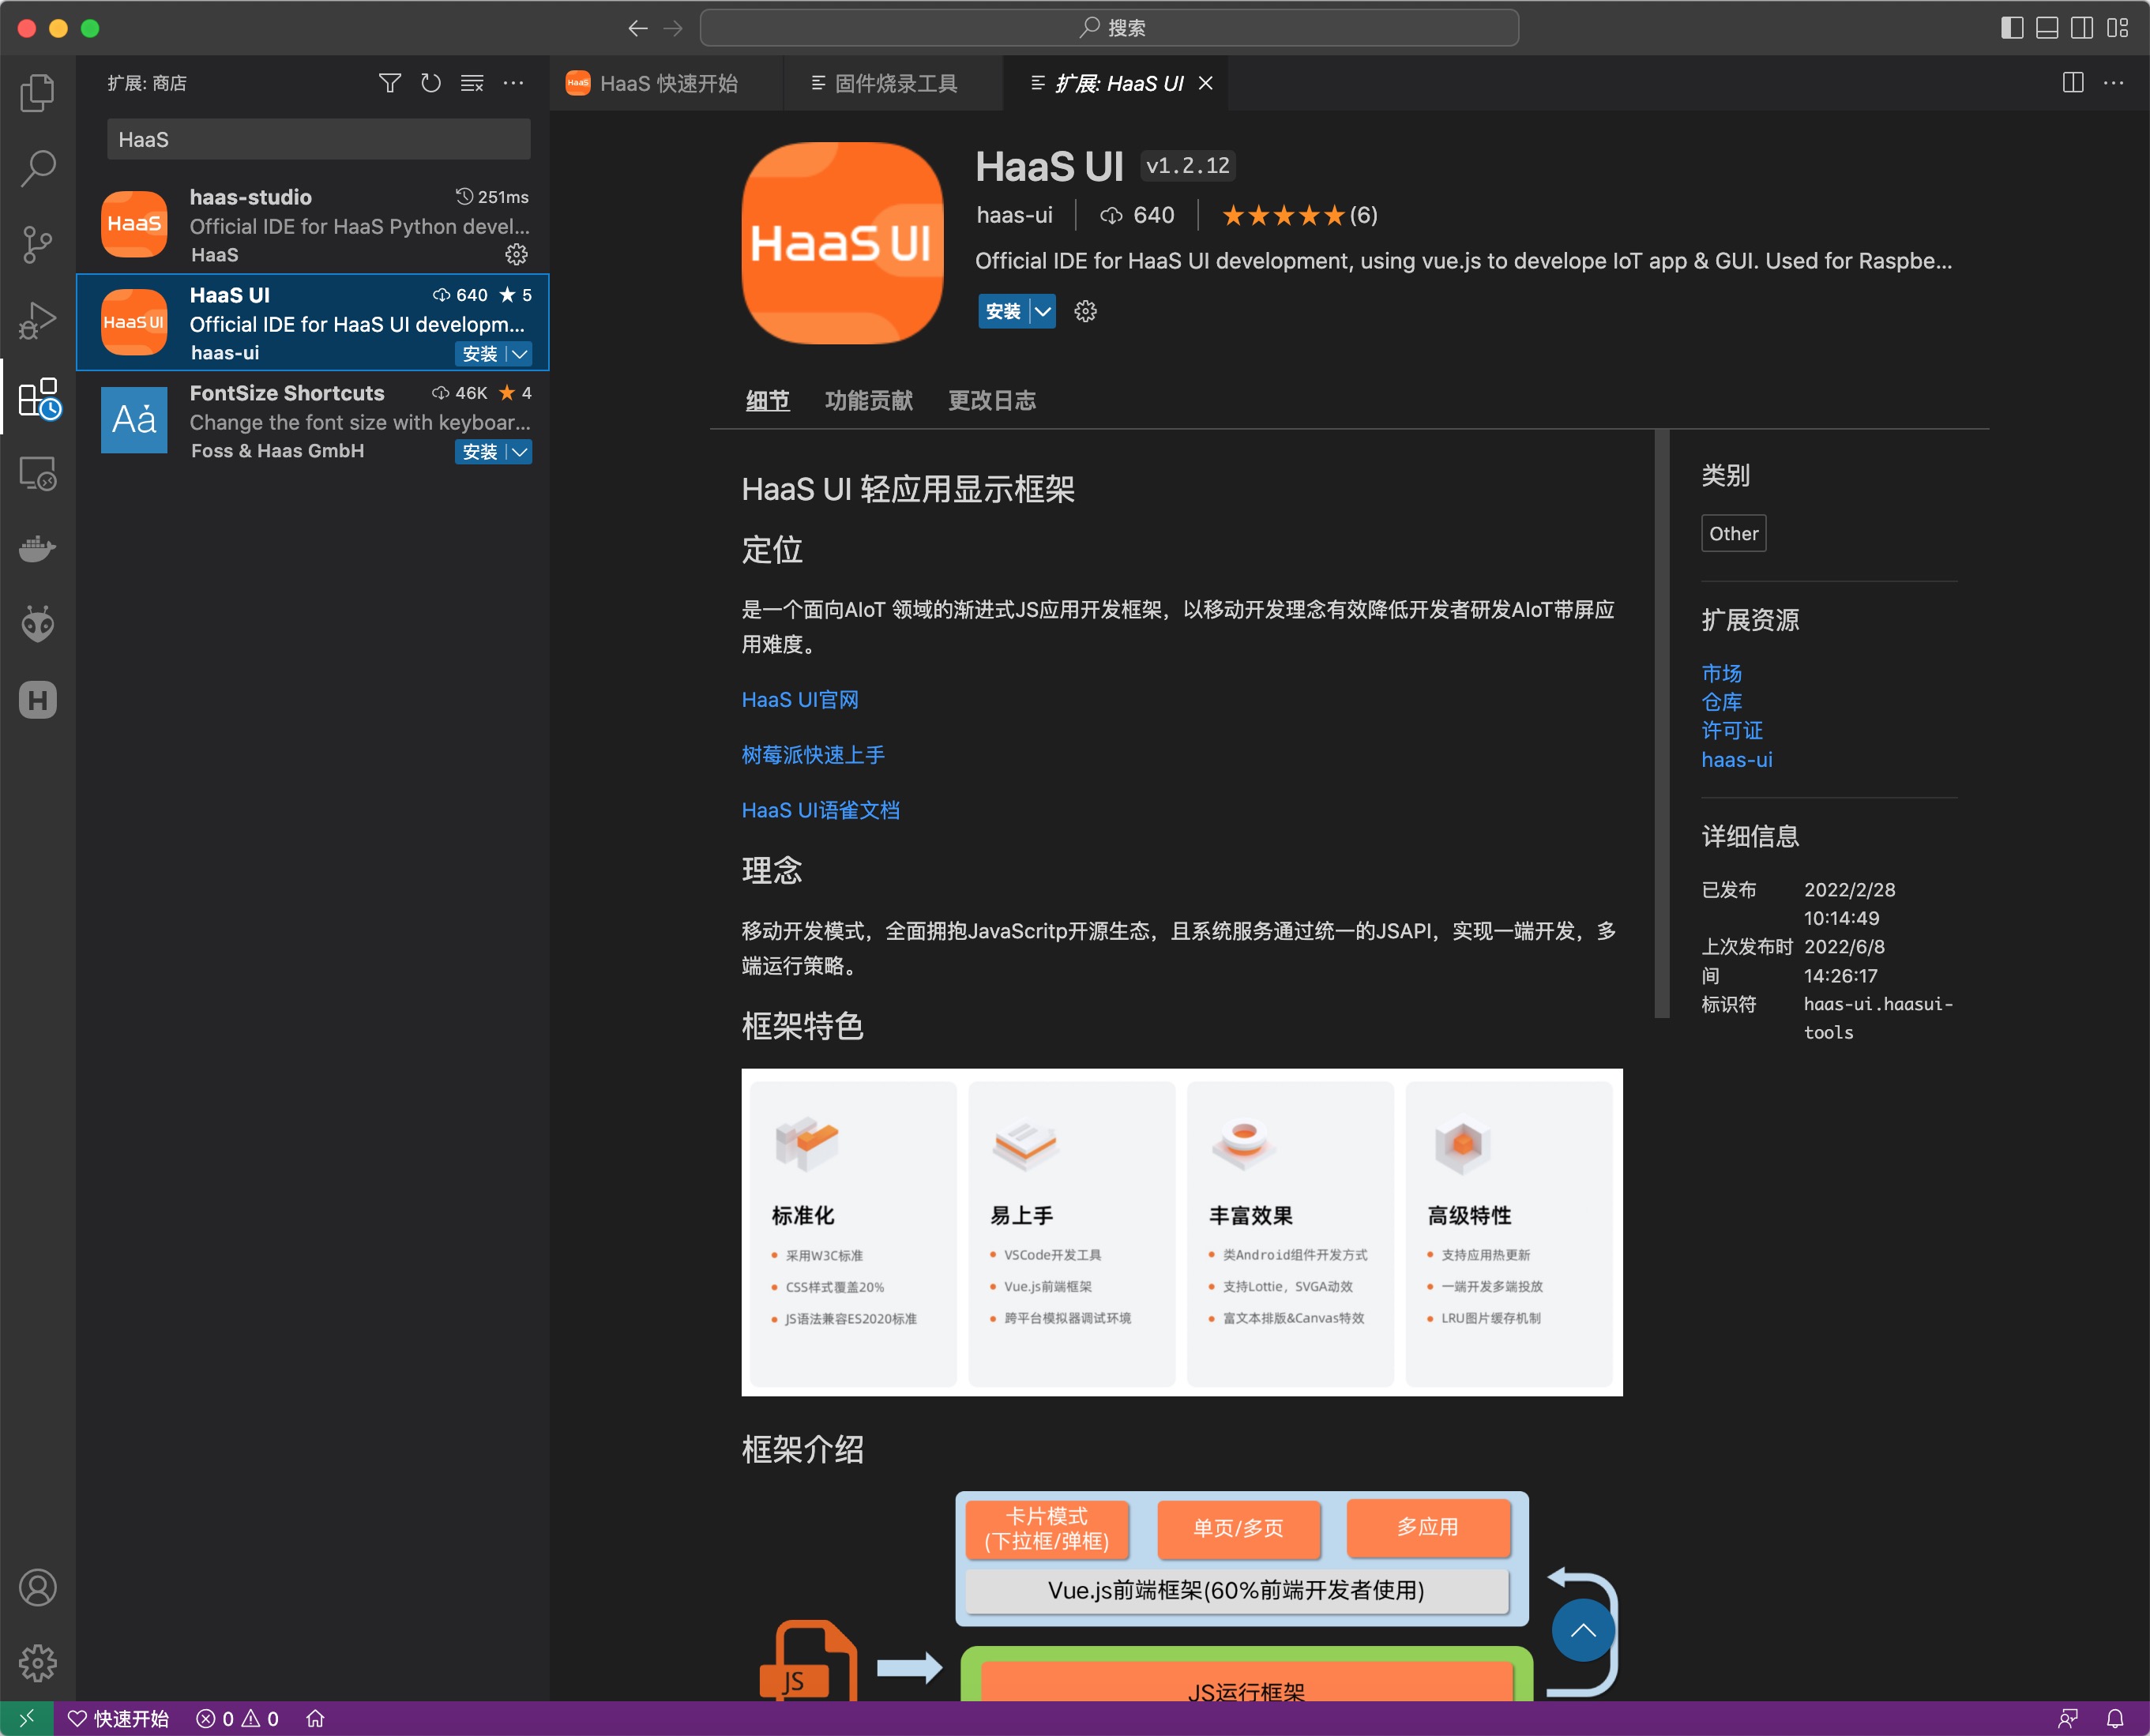Open 市场 resource link
Viewport: 2150px width, 1736px height.
1721,672
